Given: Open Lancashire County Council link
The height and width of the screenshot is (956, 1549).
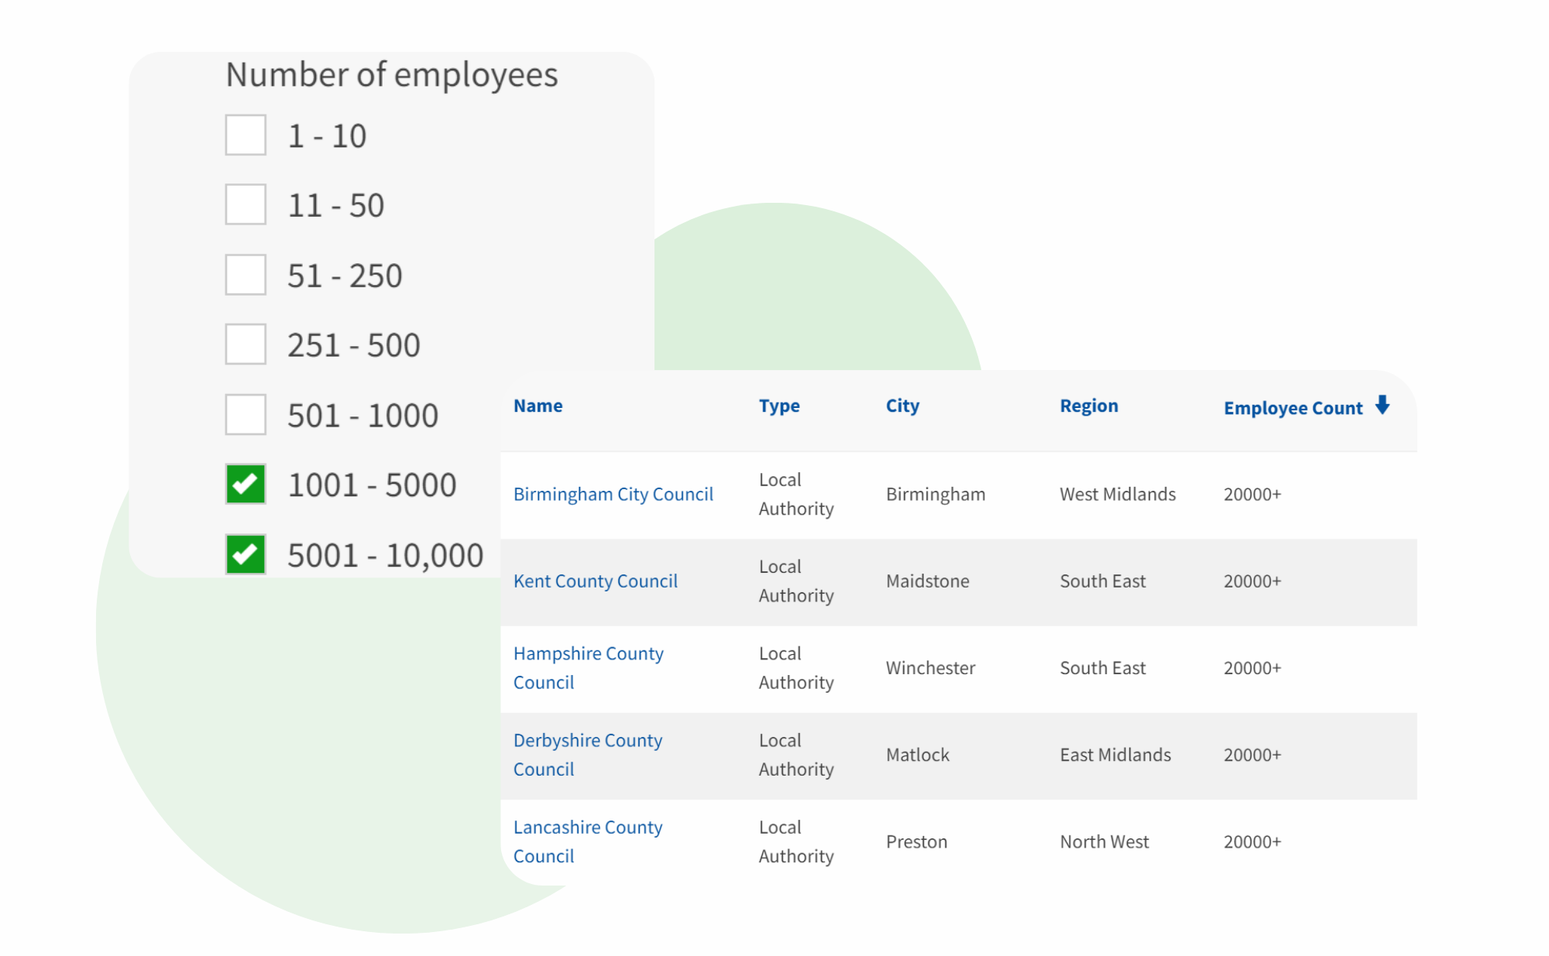Looking at the screenshot, I should tap(588, 841).
